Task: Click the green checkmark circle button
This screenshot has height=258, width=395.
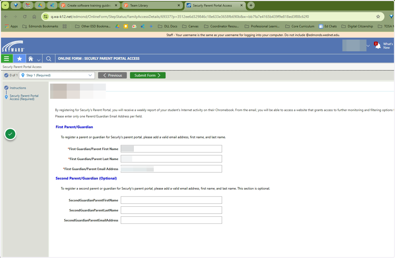Action: click(10, 134)
